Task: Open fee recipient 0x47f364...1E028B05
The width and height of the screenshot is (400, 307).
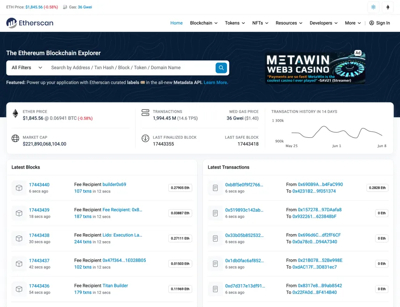Action: click(x=124, y=260)
